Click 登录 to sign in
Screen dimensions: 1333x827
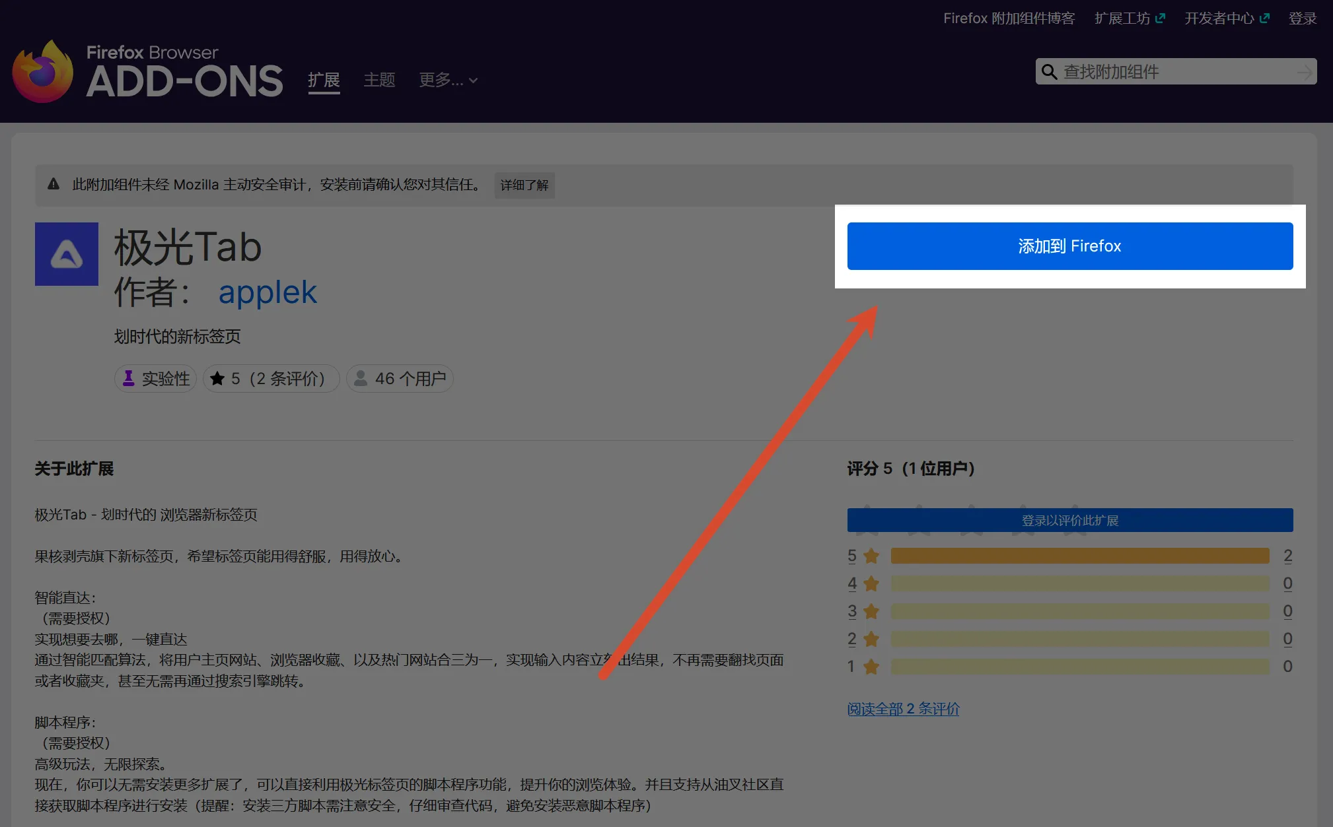[1303, 18]
